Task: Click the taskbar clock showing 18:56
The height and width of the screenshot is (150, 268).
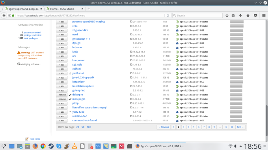Action: pyautogui.click(x=253, y=146)
